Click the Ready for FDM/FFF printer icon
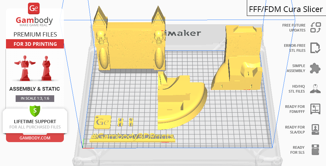326x166 pixels. (x=315, y=109)
